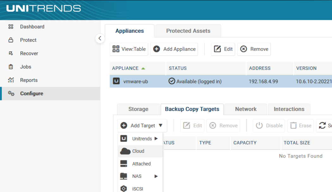
Task: Sort targets by CAPACITY column
Action: 245,143
